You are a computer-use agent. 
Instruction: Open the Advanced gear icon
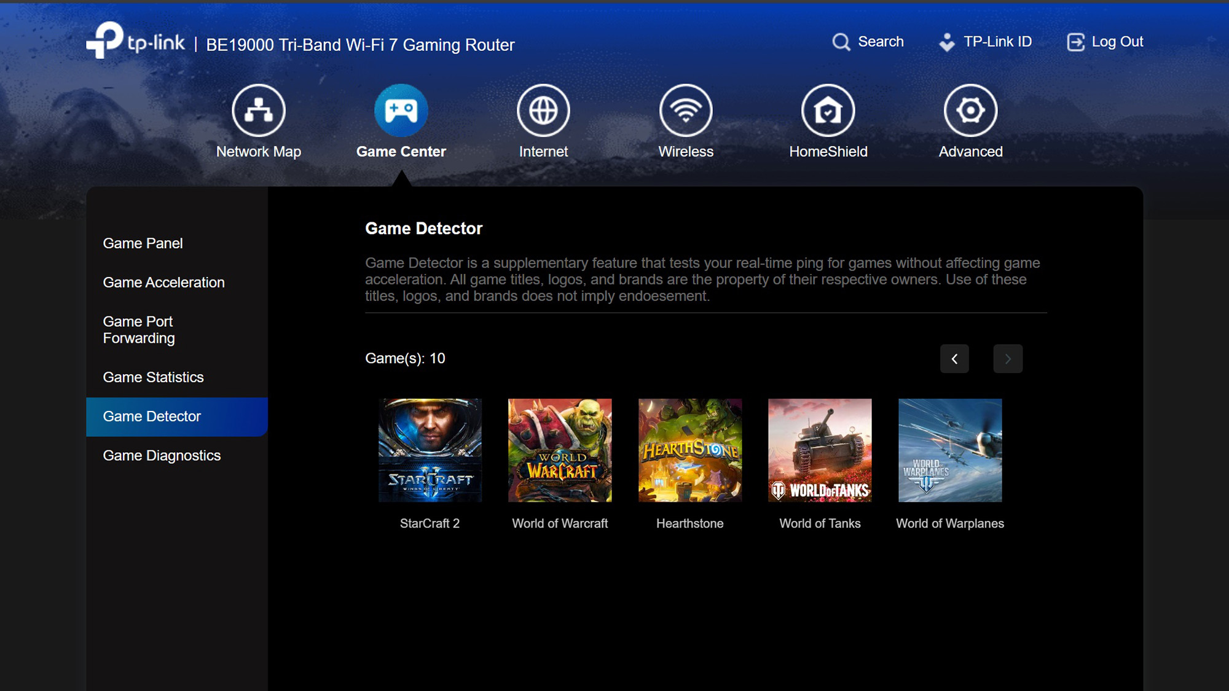[x=970, y=111]
